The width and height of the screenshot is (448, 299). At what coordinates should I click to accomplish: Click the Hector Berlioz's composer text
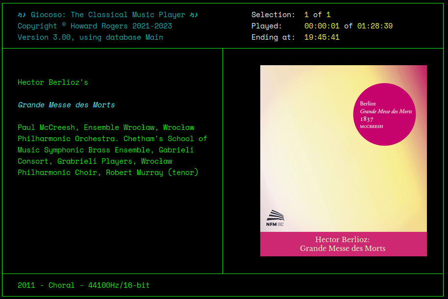pos(53,82)
